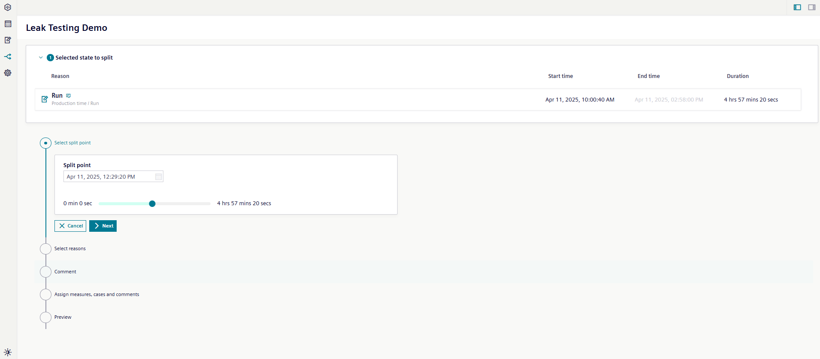820x359 pixels.
Task: Toggle the left panel layout icon
Action: tap(797, 7)
